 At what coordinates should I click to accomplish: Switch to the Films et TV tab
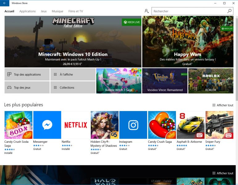tap(76, 11)
